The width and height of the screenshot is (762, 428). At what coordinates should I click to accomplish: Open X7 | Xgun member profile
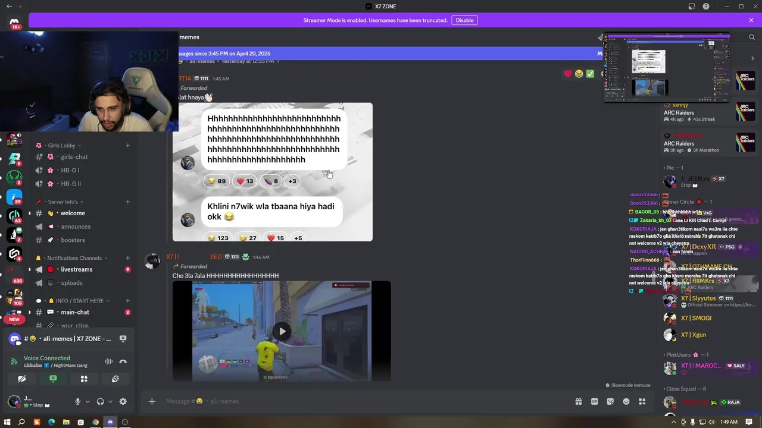click(x=694, y=335)
